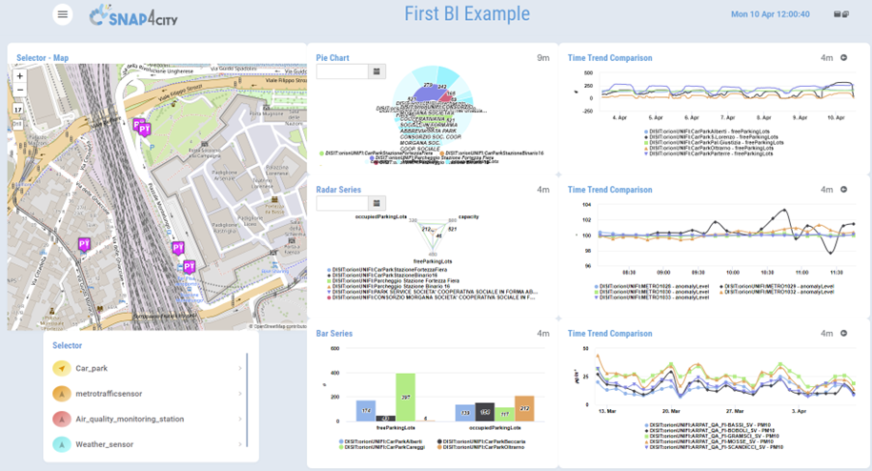Zoom out on the map
Image resolution: width=872 pixels, height=471 pixels.
tap(19, 91)
